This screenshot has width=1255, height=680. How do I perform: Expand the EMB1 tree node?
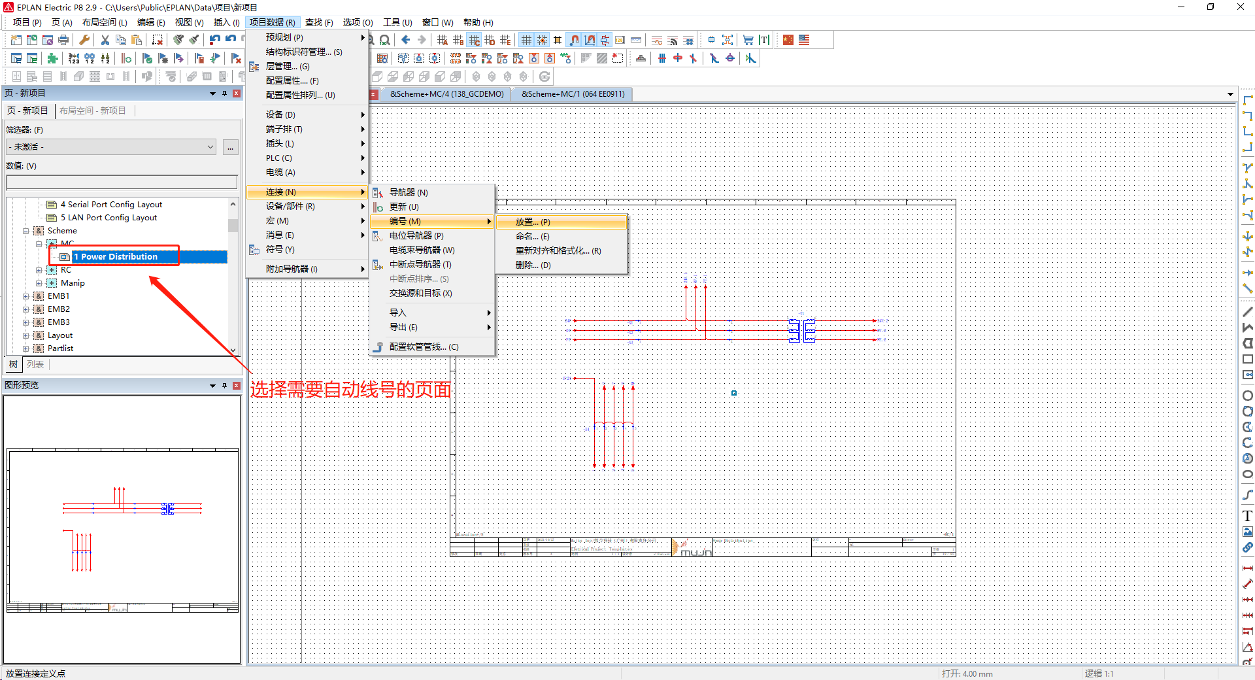(x=26, y=296)
